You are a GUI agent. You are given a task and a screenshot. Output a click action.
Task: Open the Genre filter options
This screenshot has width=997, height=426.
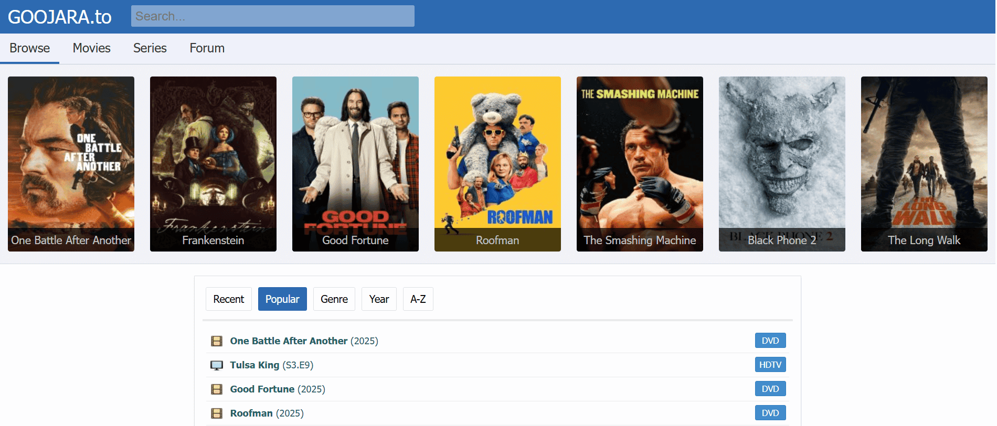(334, 299)
